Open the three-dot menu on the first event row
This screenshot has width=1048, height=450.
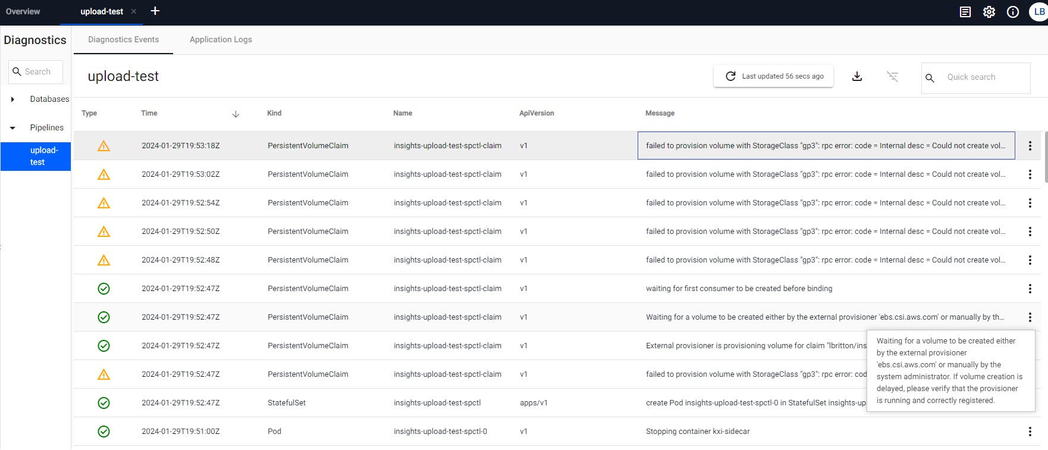pos(1030,146)
